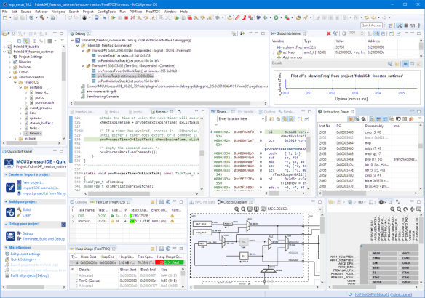Click zoom in magnifier in Pins view
425x298 pixels.
click(392, 209)
